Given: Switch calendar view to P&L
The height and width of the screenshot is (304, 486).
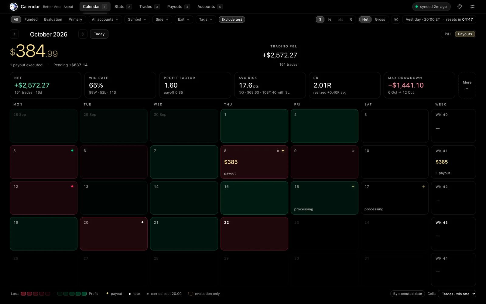Looking at the screenshot, I should pos(448,34).
